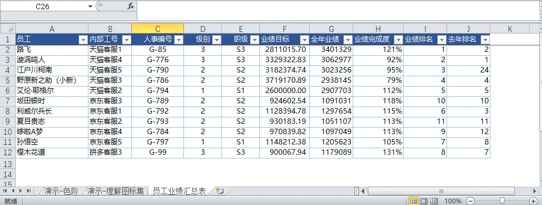
Task: Click cell containing 漩涡鸣人
Action: coord(52,59)
